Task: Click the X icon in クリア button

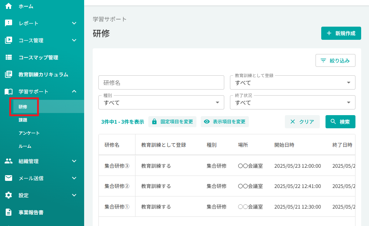Action: click(292, 122)
